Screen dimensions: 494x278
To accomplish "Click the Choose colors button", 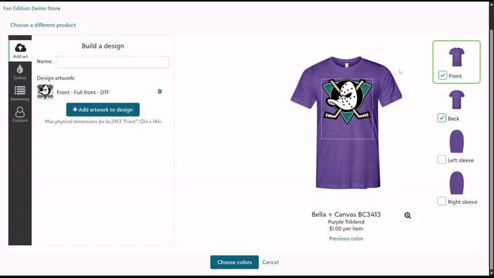I will (x=234, y=262).
